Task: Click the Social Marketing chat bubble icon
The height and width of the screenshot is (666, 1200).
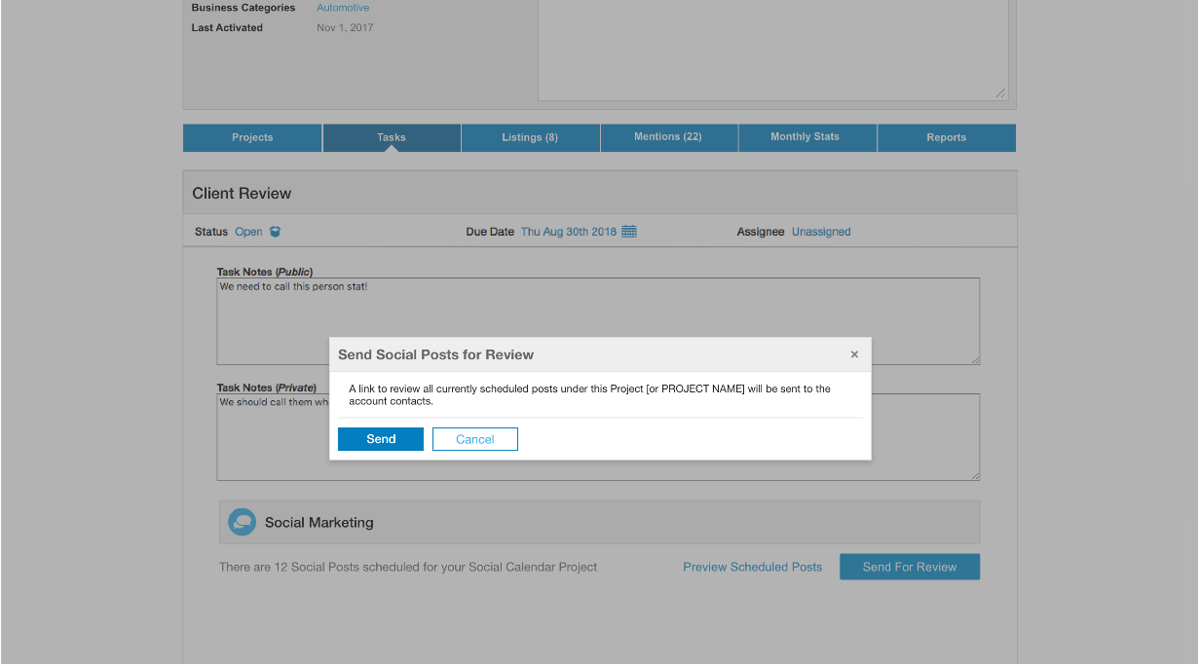Action: click(x=242, y=523)
